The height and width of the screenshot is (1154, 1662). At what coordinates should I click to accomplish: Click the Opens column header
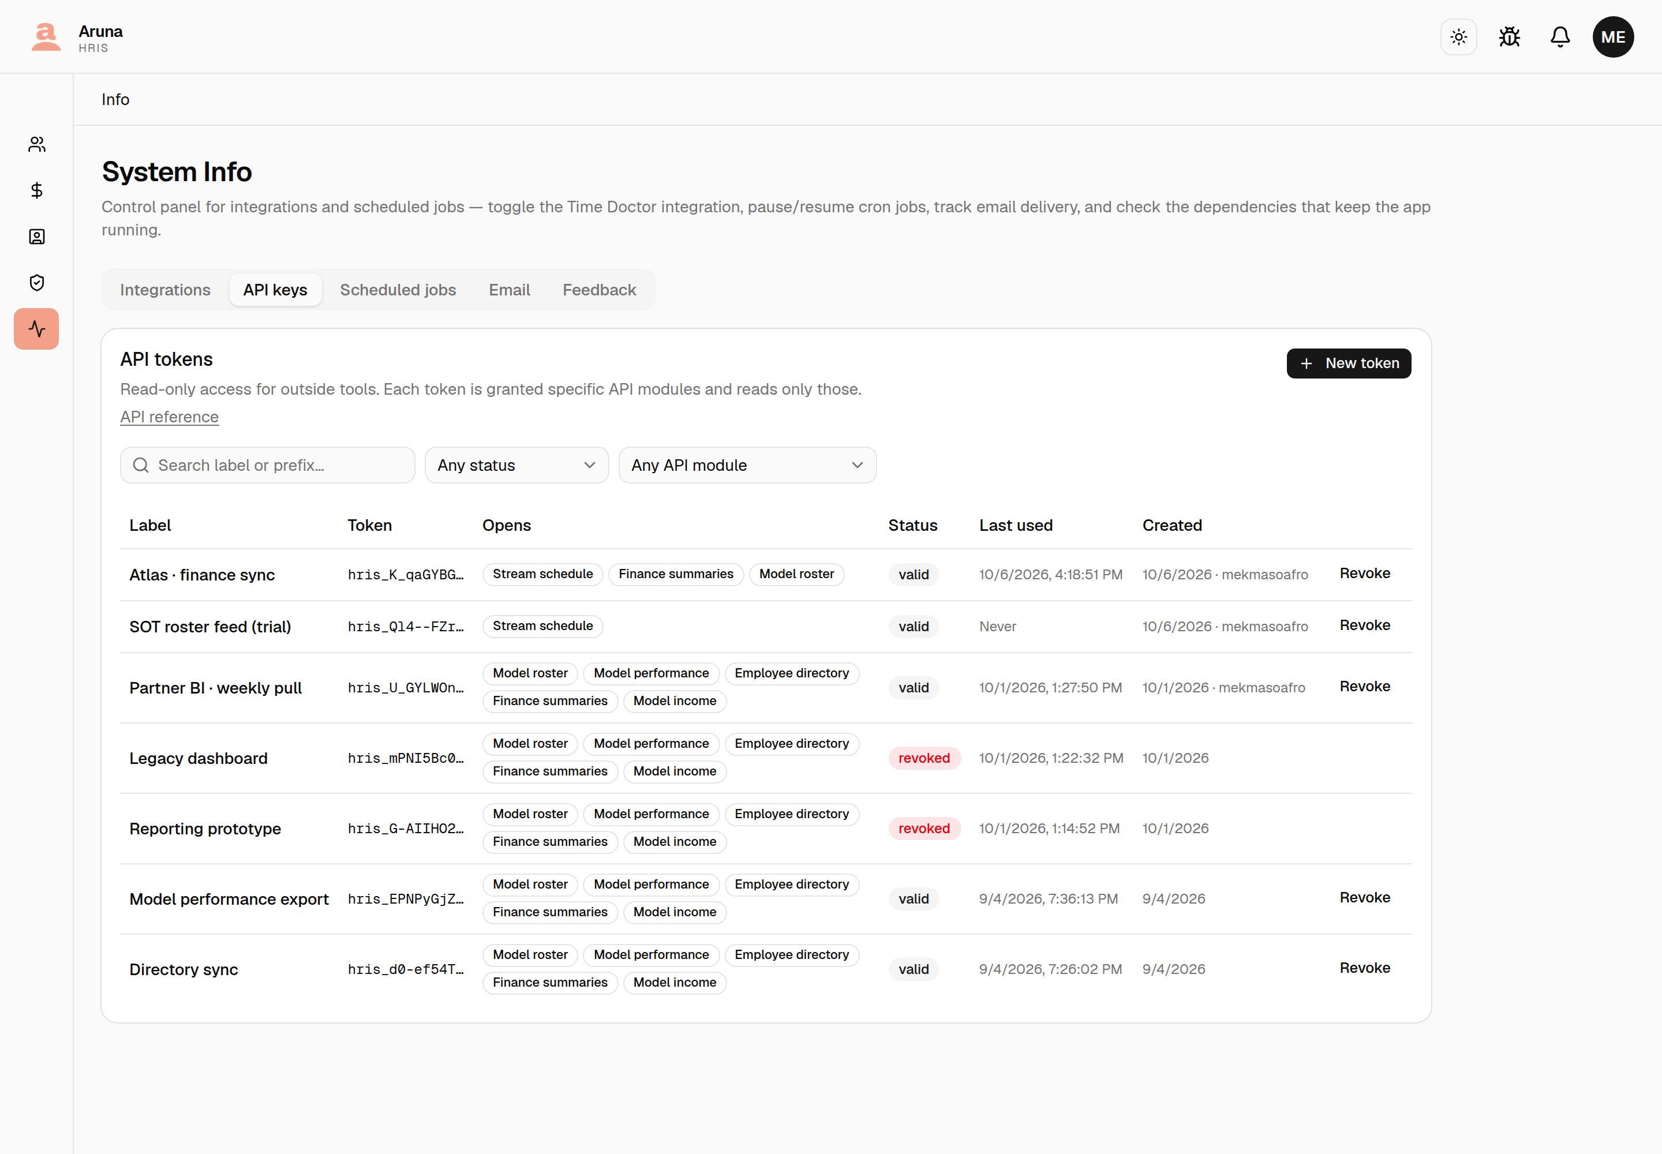506,526
